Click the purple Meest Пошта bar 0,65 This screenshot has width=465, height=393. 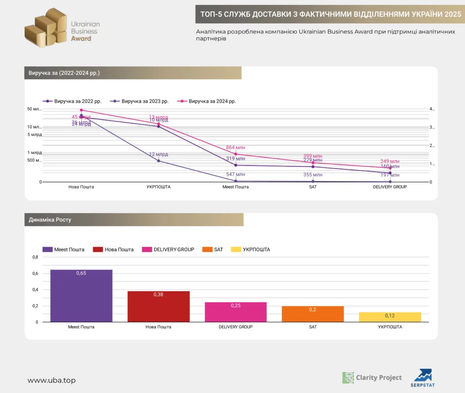coord(81,296)
